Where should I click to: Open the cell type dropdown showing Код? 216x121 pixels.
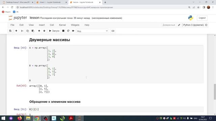point(92,31)
